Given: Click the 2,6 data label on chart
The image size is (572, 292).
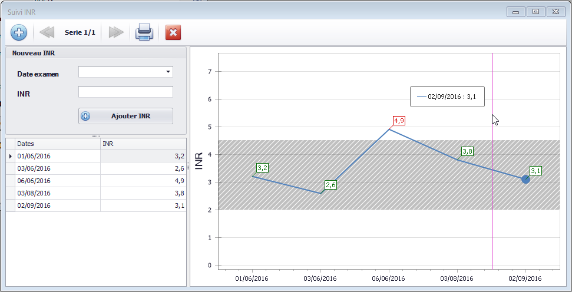Looking at the screenshot, I should [330, 185].
